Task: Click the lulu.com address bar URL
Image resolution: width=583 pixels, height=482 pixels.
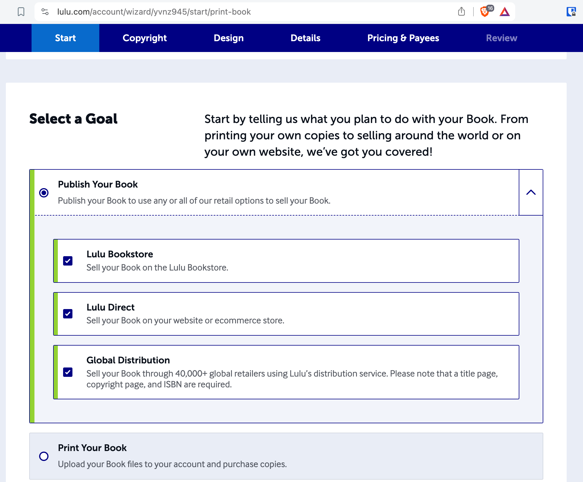Action: pyautogui.click(x=154, y=12)
